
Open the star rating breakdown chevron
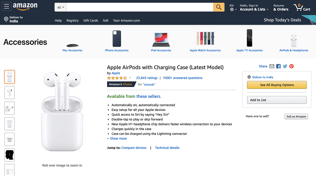pos(130,78)
